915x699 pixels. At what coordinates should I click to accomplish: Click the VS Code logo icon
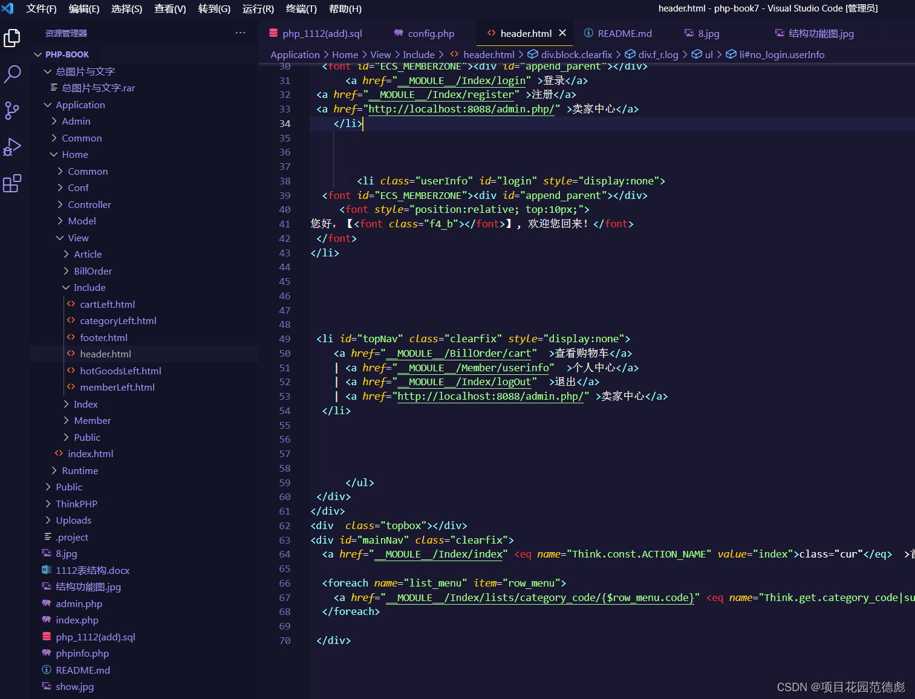click(8, 8)
